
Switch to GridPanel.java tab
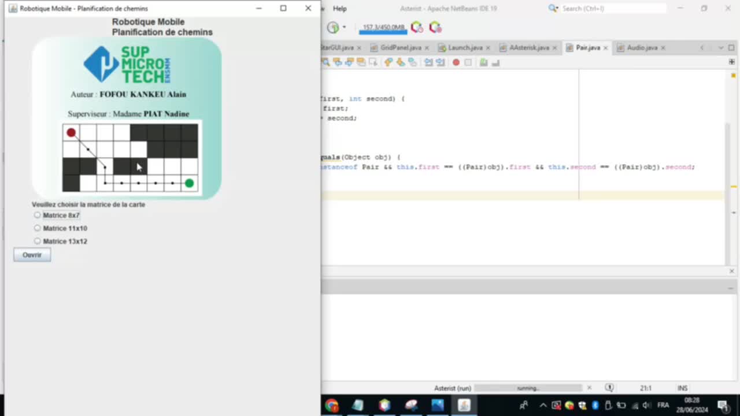[401, 48]
